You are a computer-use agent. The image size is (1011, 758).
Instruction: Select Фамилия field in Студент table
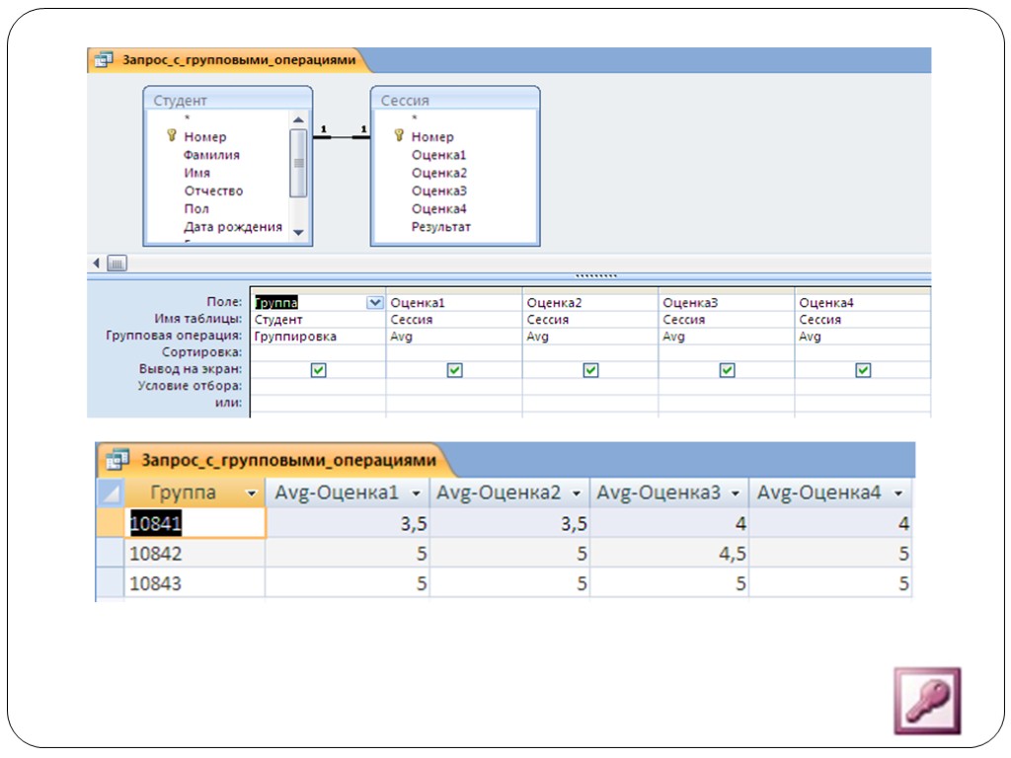pos(211,155)
